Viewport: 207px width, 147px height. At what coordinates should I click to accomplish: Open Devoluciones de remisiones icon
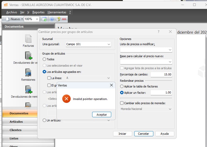point(29,90)
